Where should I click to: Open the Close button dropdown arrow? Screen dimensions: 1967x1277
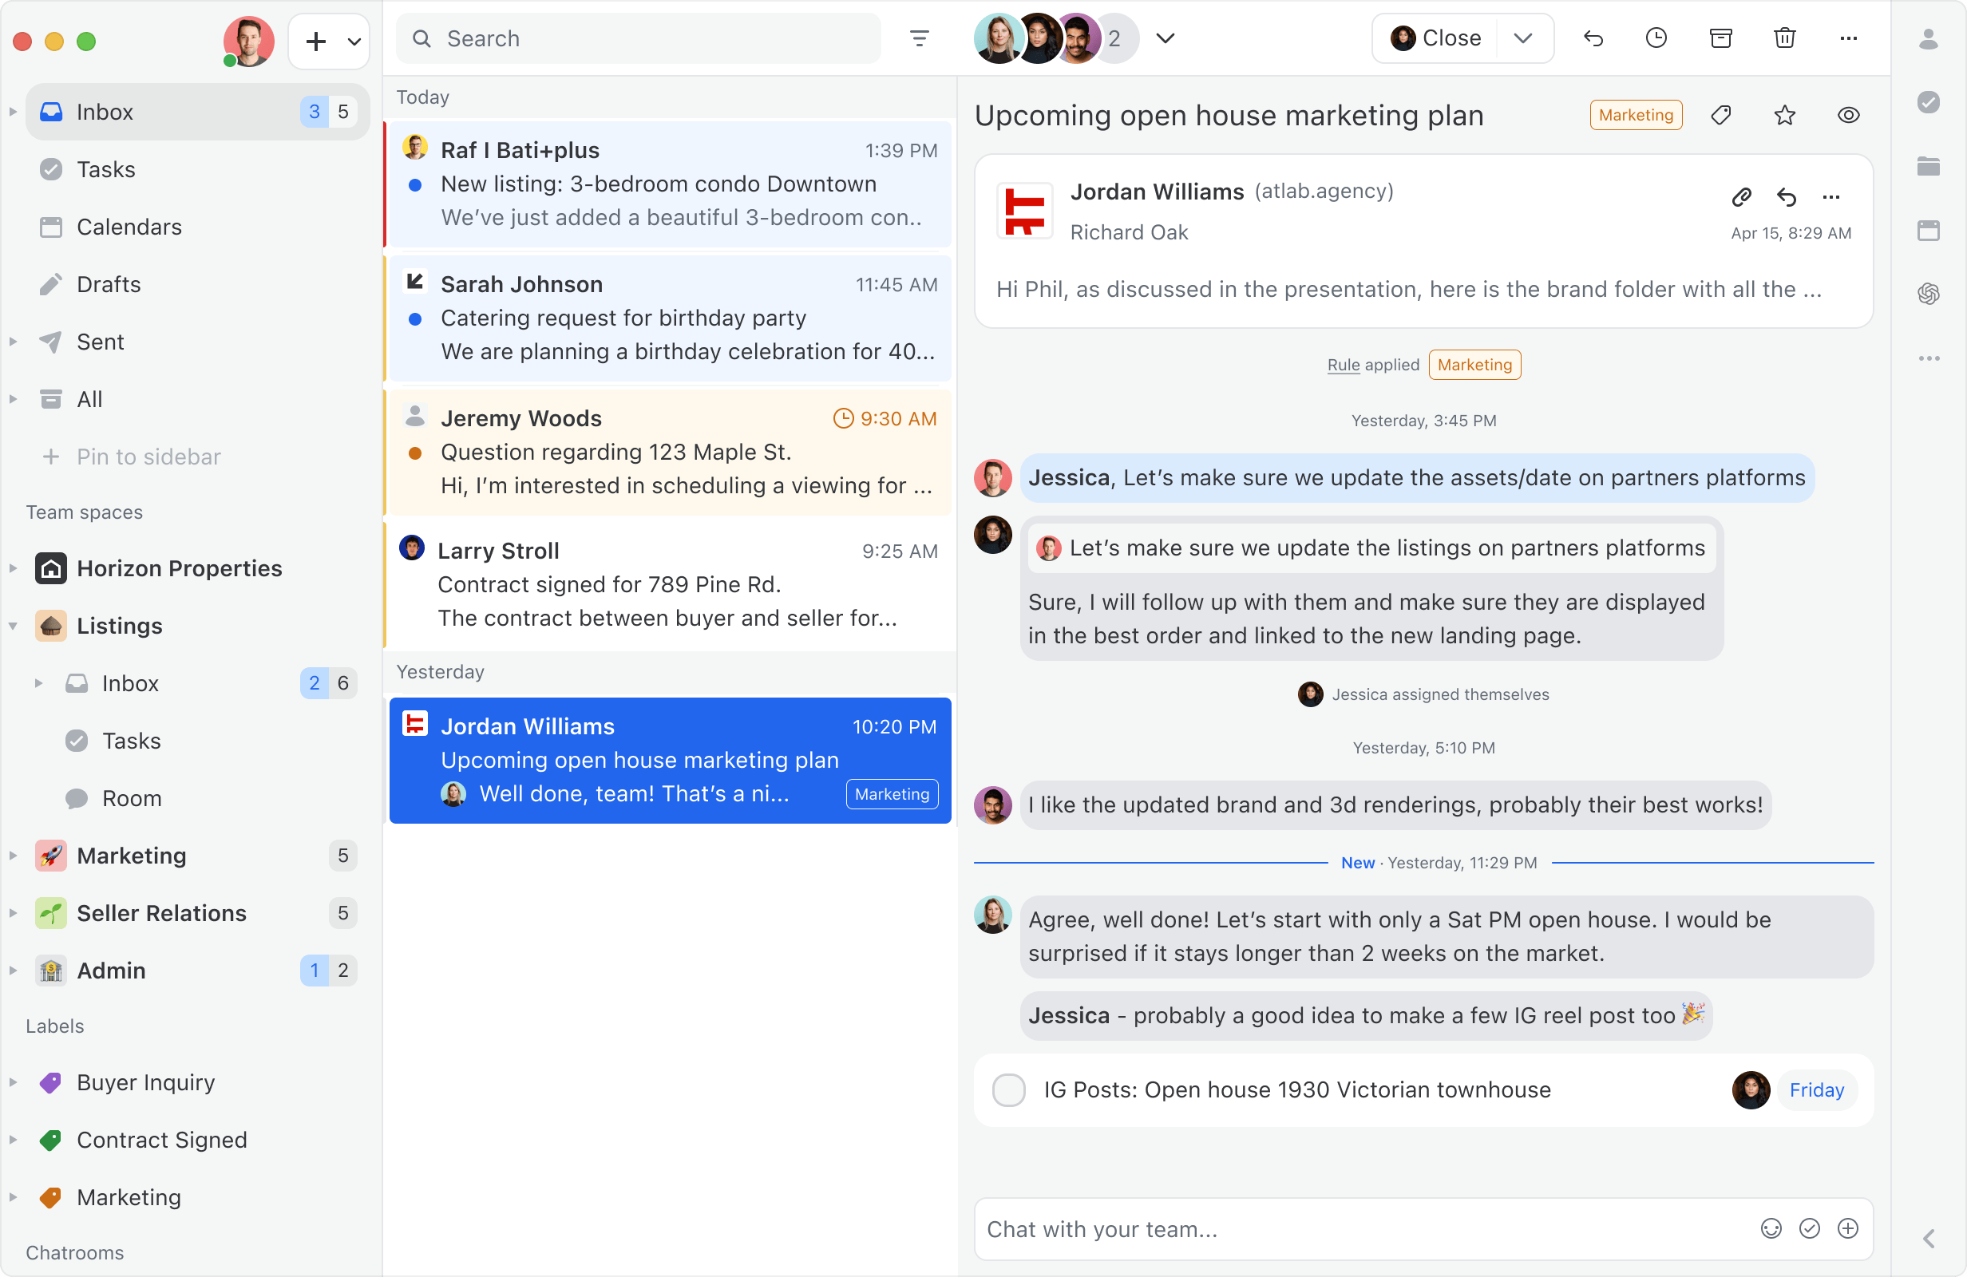click(x=1523, y=38)
